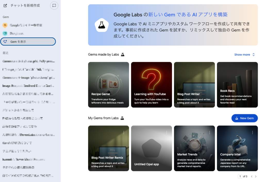Screen dimensions: 264x182
Task: Click the New Gem button
Action: point(244,118)
